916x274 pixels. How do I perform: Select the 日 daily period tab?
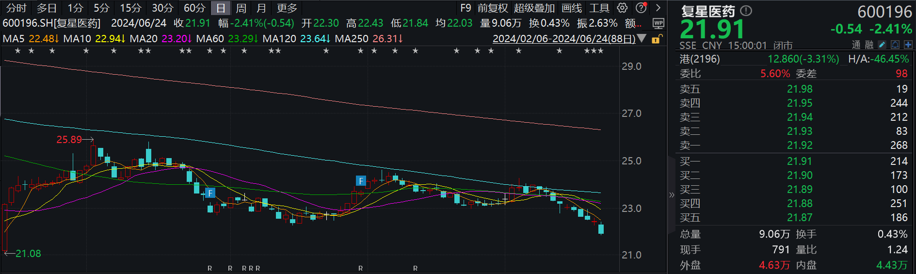click(221, 8)
